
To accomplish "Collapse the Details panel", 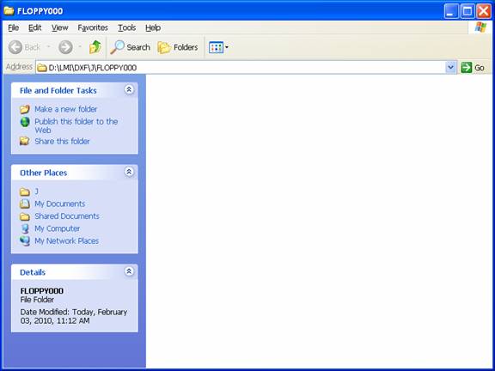I will tap(129, 271).
